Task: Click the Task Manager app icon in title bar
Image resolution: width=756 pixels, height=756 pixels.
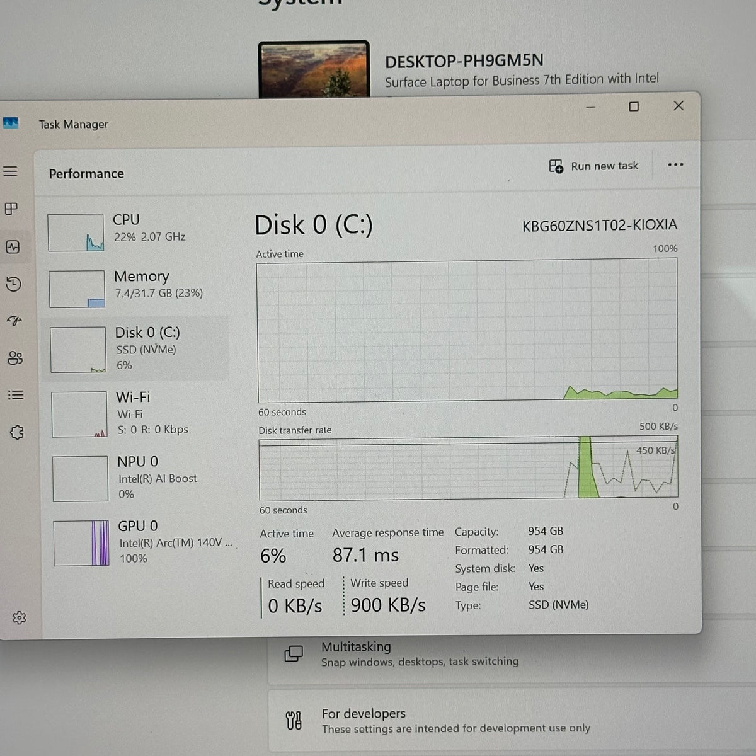Action: coord(11,123)
